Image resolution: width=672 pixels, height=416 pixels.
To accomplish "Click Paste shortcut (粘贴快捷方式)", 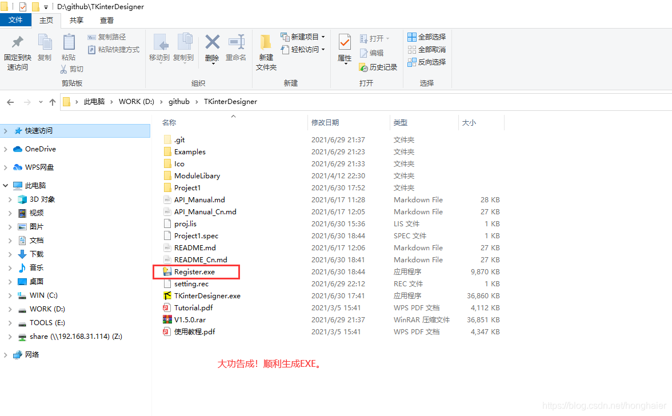I will point(114,50).
